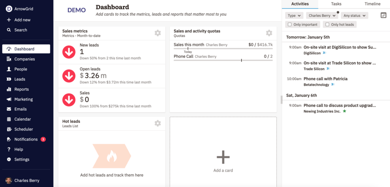Switch to the Tasks tab
Viewport: 390px width, 187px height.
336,4
